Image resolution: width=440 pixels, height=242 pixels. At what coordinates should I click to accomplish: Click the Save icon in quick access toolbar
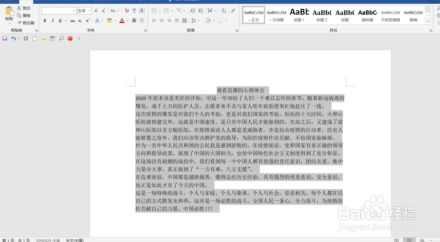[5, 38]
